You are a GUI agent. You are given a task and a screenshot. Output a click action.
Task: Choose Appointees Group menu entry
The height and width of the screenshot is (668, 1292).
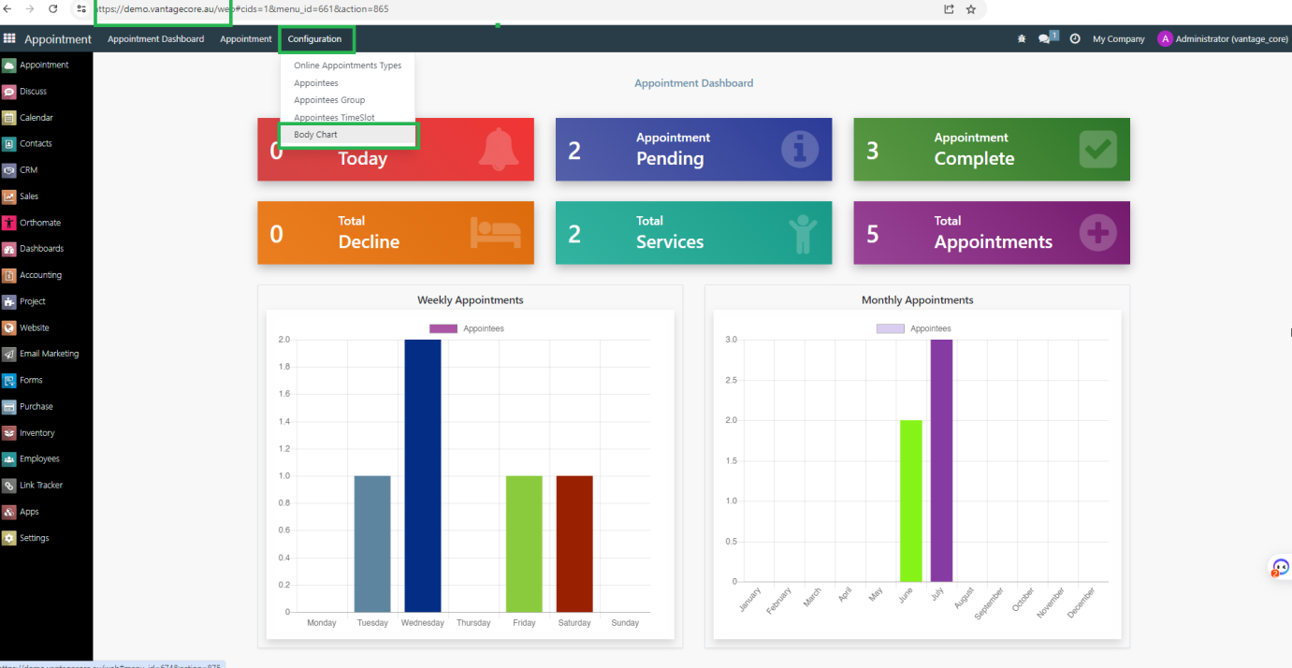click(x=329, y=100)
